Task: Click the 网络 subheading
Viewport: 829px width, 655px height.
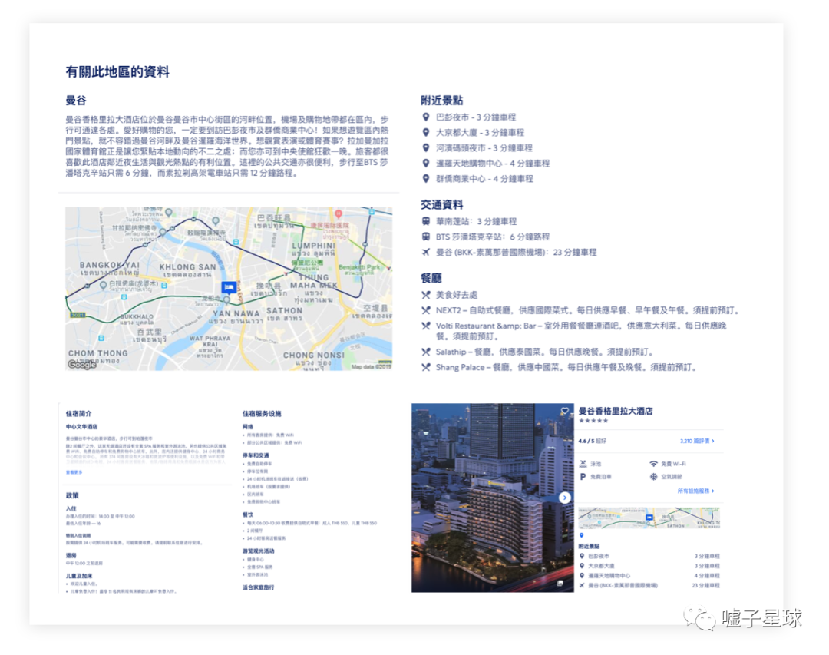Action: point(248,426)
